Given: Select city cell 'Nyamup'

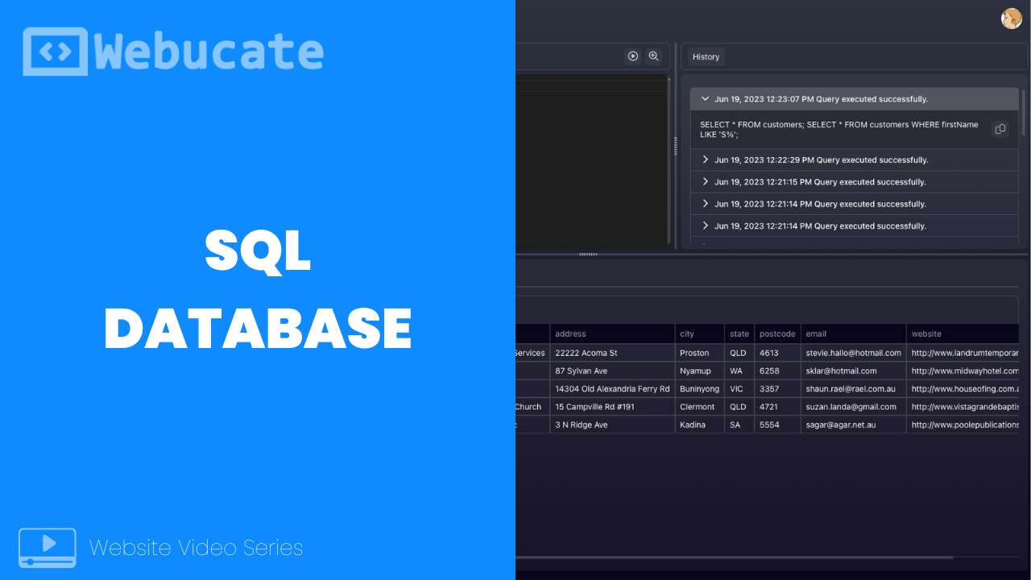Looking at the screenshot, I should (699, 371).
